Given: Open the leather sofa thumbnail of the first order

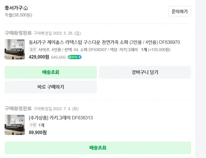Looking at the screenshot, I should [15, 49].
